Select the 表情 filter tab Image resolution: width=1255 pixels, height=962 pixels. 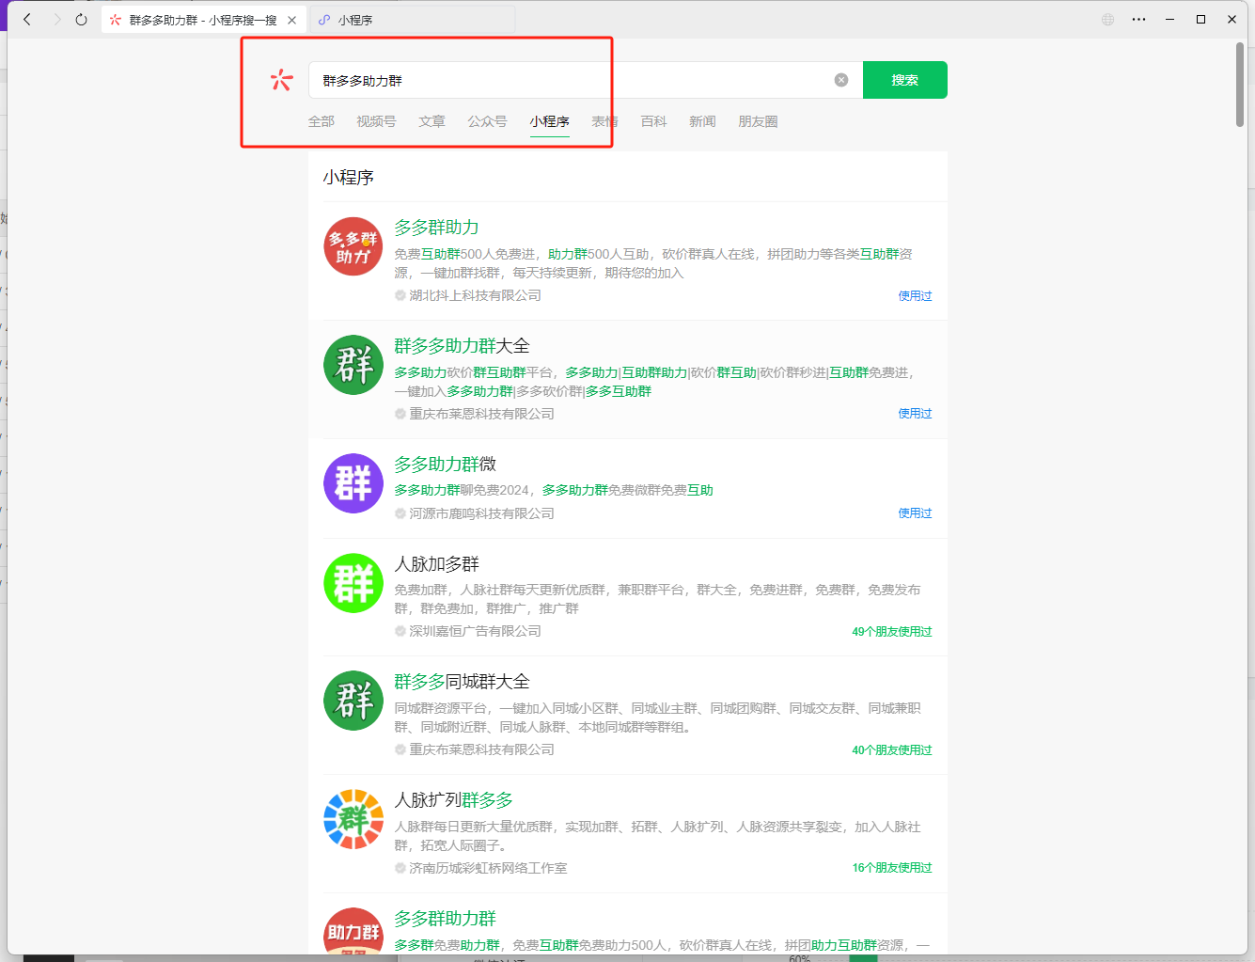604,121
